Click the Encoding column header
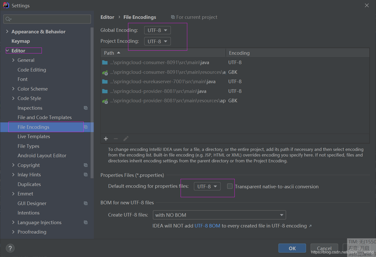This screenshot has height=257, width=376. (x=298, y=53)
